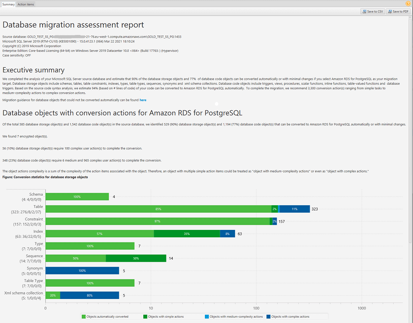Screen dimensions: 413x323
Task: Click the Save to CSV button
Action: click(372, 11)
